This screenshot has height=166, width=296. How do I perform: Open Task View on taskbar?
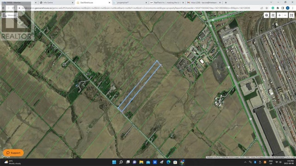(128, 162)
